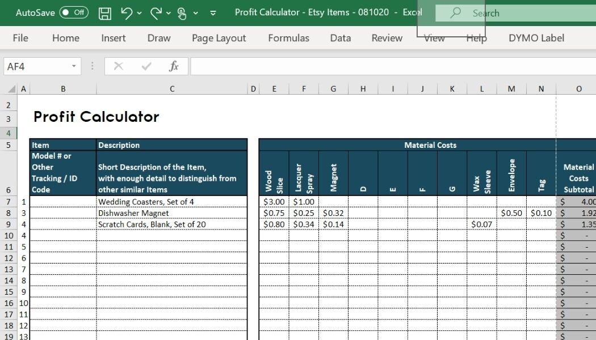Image resolution: width=596 pixels, height=340 pixels.
Task: Click the Envelope column heading
Action: pyautogui.click(x=511, y=173)
